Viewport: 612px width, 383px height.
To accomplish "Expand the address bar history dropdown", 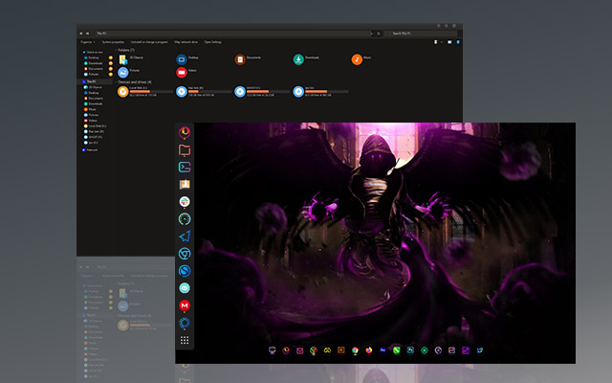I will pos(371,34).
